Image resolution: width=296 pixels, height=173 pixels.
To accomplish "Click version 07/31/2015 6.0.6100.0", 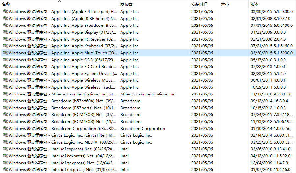I will point(272,25).
